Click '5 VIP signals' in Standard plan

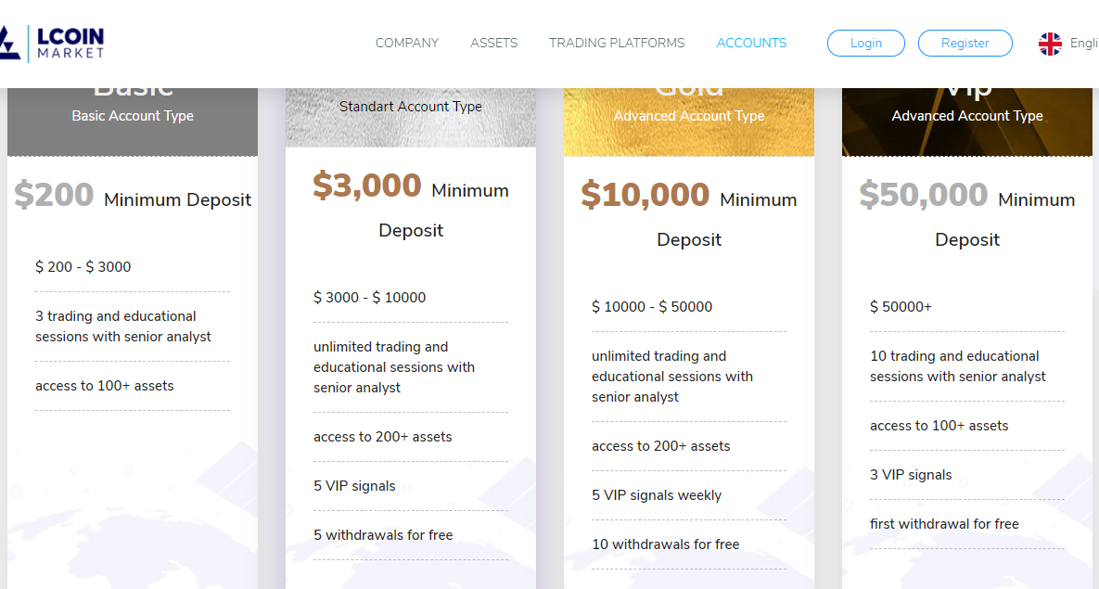[354, 486]
